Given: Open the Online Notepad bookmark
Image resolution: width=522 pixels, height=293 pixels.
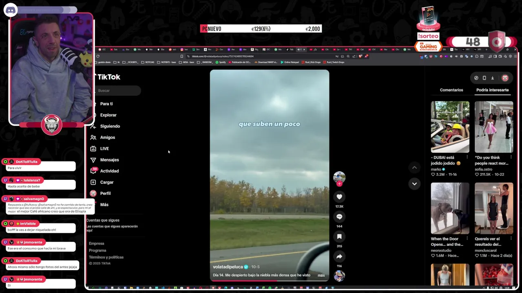Looking at the screenshot, I should pos(290,62).
